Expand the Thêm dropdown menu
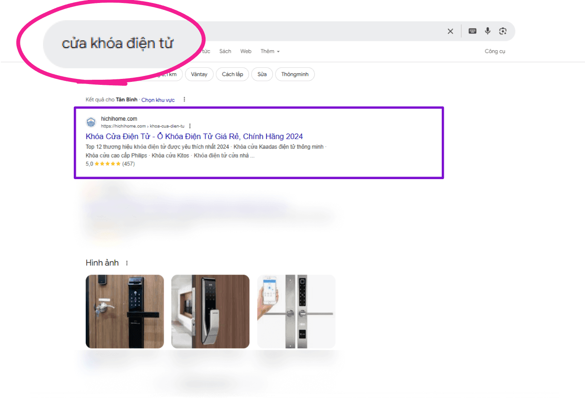Image resolution: width=585 pixels, height=406 pixels. pyautogui.click(x=270, y=51)
